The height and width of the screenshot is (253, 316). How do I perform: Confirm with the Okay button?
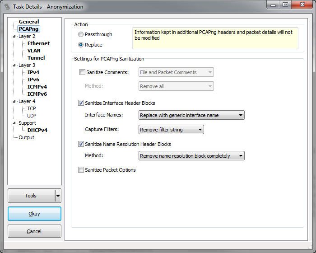[34, 214]
